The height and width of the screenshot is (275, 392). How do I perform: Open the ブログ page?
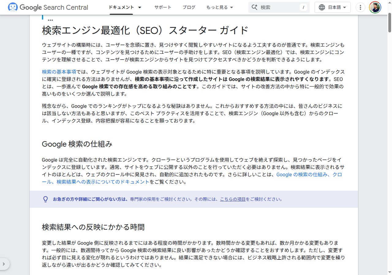189,7
